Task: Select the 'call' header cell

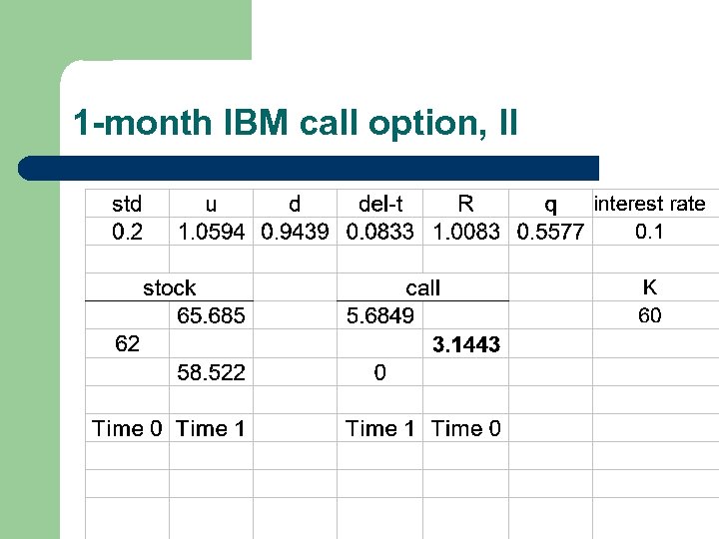Action: [423, 288]
